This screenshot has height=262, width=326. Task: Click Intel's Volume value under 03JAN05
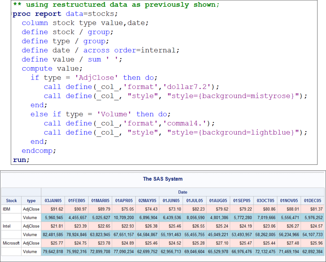point(53,234)
